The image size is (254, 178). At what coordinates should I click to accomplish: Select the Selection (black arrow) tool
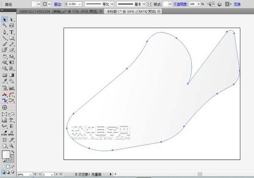[5, 19]
